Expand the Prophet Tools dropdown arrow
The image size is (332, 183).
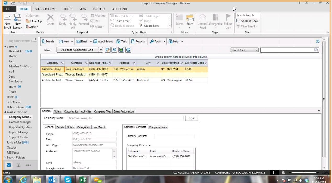(x=164, y=41)
